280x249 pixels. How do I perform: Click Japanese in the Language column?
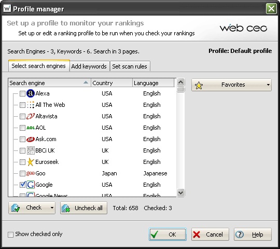tap(155, 173)
